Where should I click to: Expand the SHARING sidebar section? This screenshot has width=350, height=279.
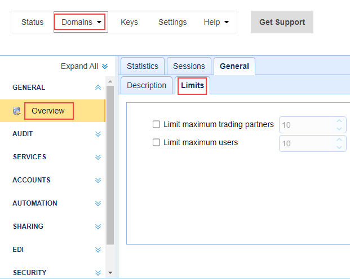point(98,226)
